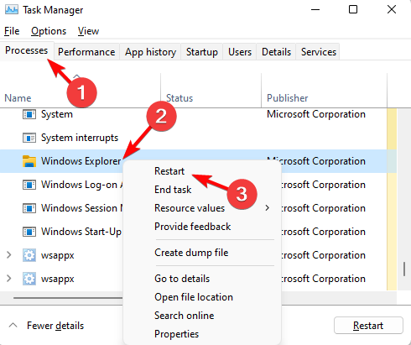Click the Fewer details link
The height and width of the screenshot is (345, 411).
[55, 326]
